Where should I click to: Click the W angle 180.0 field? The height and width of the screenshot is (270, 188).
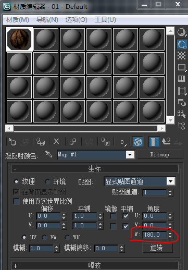154,235
